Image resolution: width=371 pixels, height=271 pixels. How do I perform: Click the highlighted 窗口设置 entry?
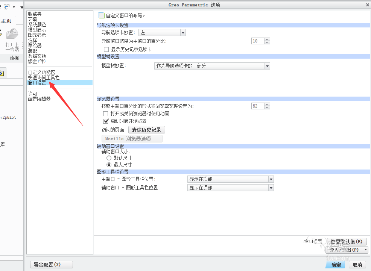pyautogui.click(x=60, y=83)
